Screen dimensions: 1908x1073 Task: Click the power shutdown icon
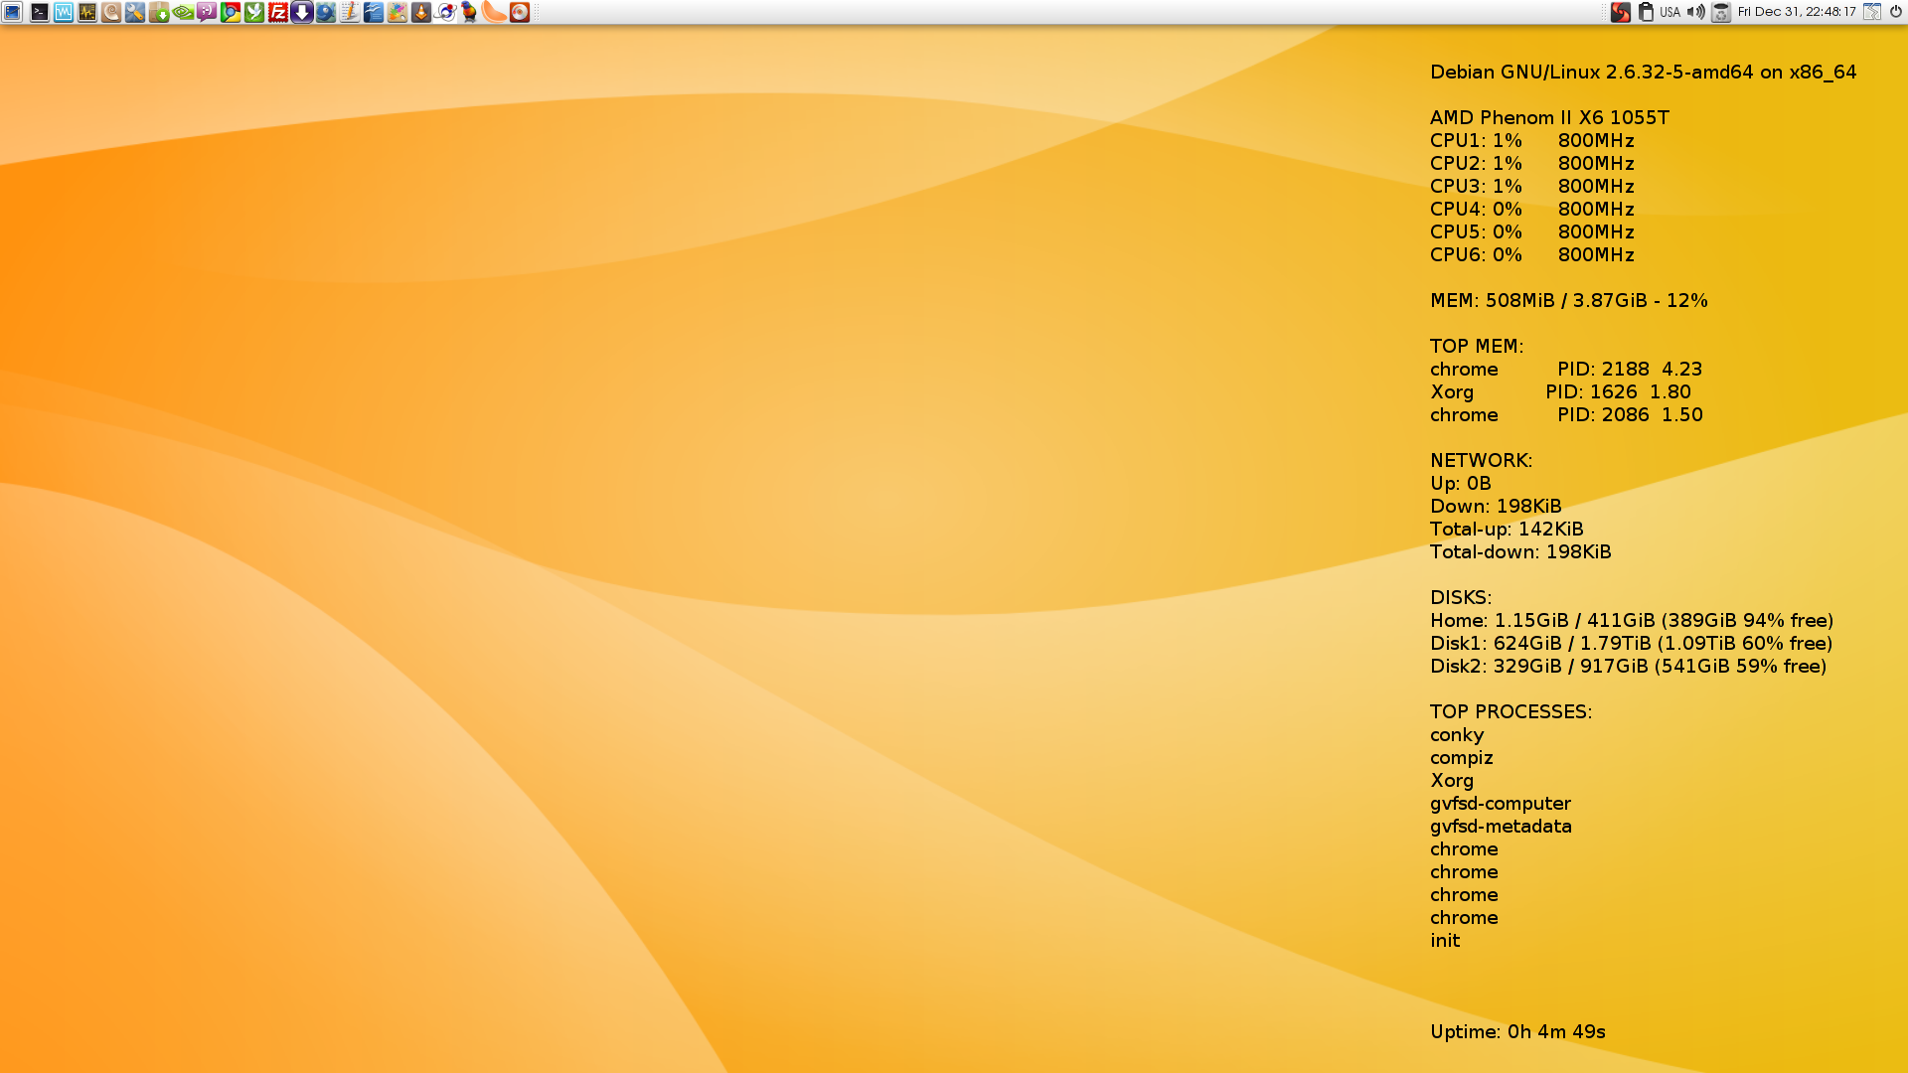(x=1896, y=12)
